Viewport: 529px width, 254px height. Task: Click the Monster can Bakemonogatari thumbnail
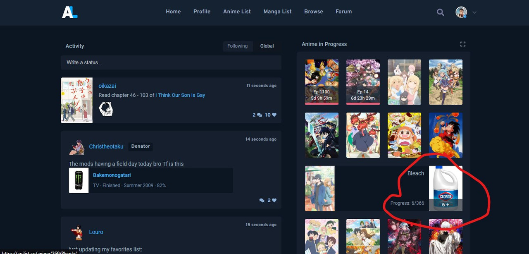point(79,180)
